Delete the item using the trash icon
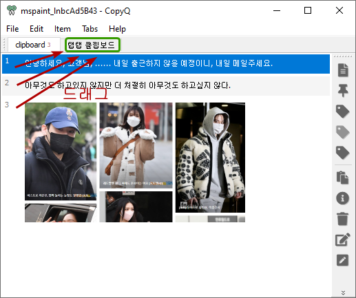Screen dimensions: 356x298 342,219
